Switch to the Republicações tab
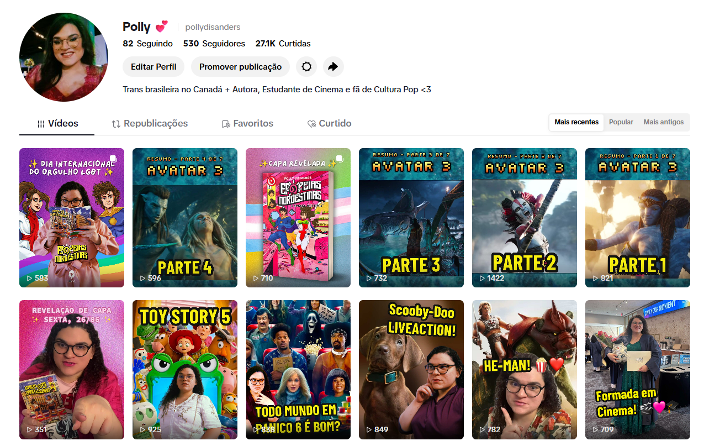704x446 pixels. [x=150, y=124]
